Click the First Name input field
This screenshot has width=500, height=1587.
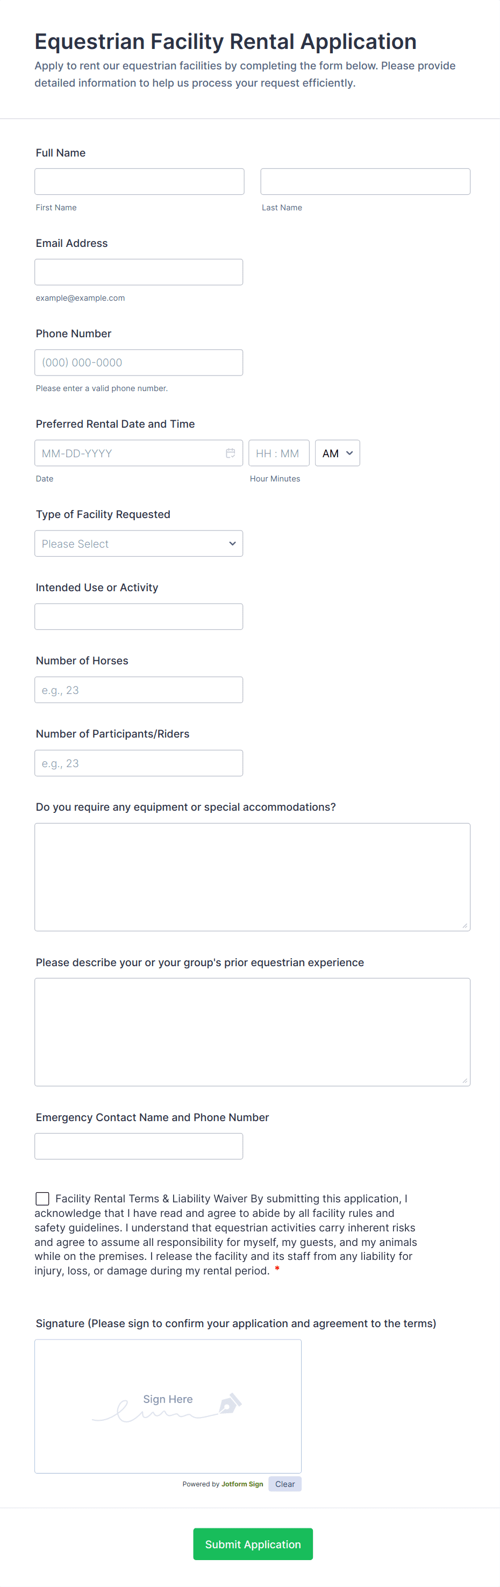tap(139, 181)
